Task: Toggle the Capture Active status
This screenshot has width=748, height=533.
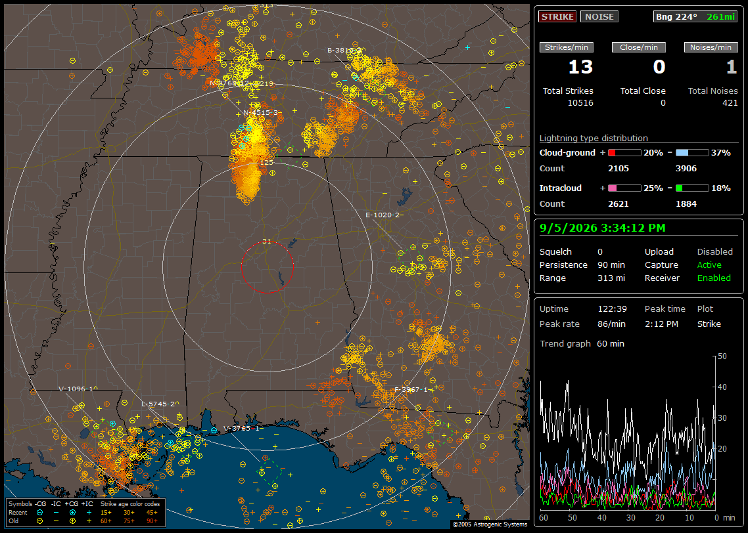Action: pyautogui.click(x=709, y=265)
